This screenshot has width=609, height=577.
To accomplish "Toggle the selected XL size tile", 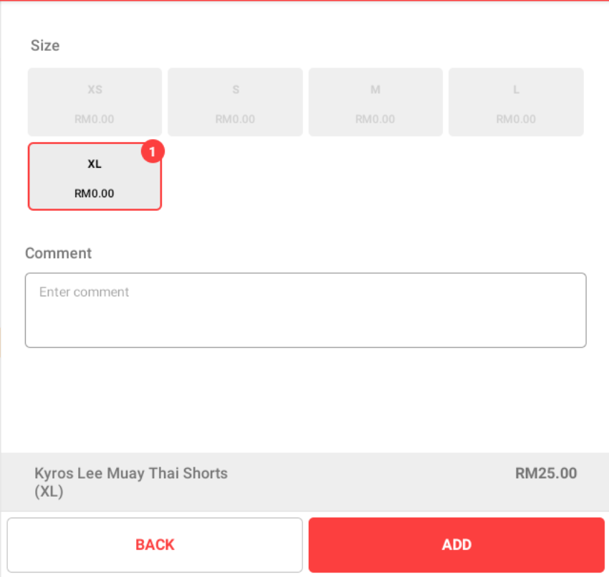I will [x=95, y=176].
